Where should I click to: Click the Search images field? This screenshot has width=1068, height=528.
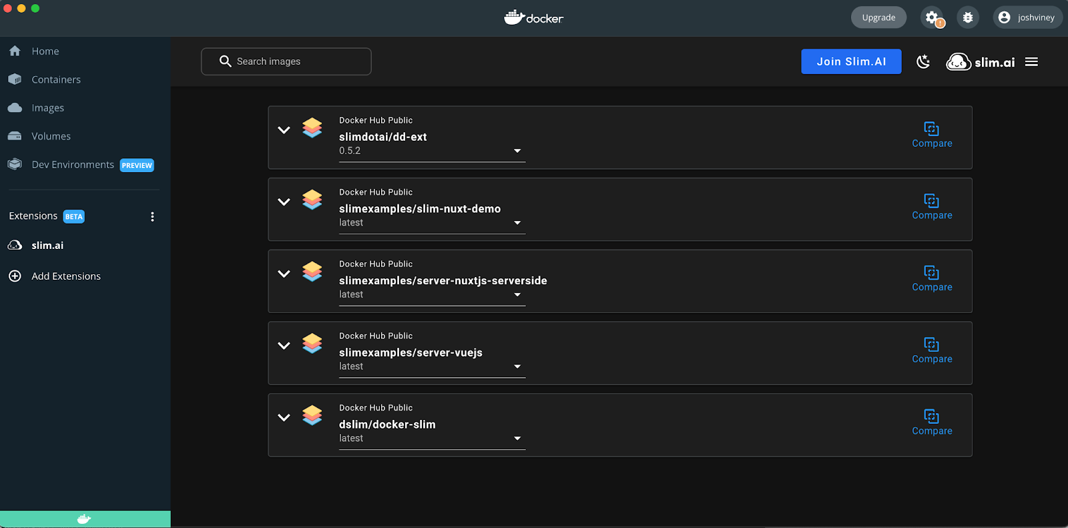pyautogui.click(x=286, y=61)
